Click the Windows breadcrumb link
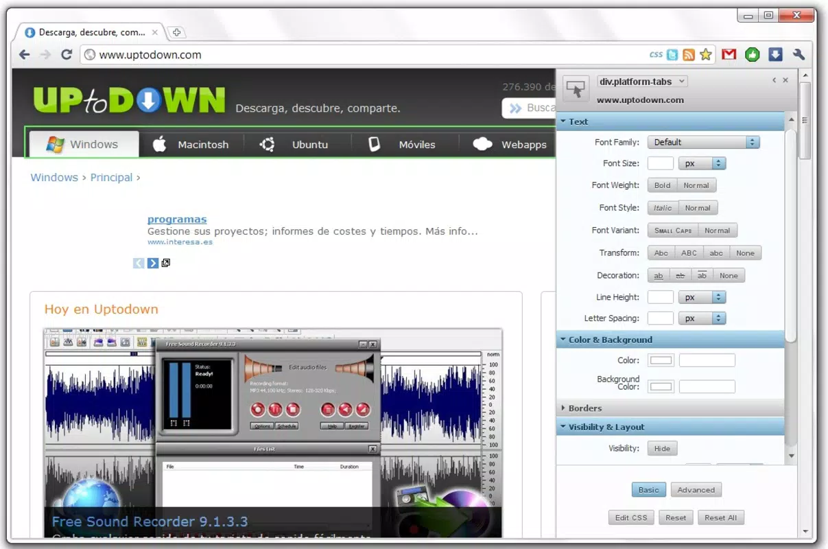The width and height of the screenshot is (828, 549). point(54,177)
